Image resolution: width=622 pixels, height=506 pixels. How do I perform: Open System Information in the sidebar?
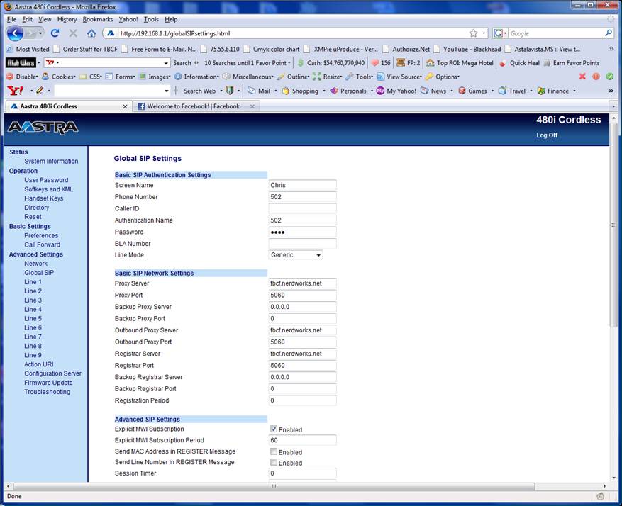click(51, 162)
